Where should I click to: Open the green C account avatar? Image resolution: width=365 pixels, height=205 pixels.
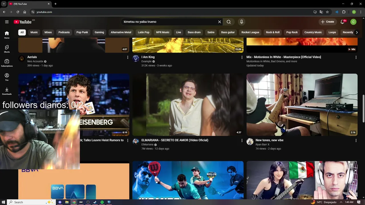pyautogui.click(x=353, y=22)
